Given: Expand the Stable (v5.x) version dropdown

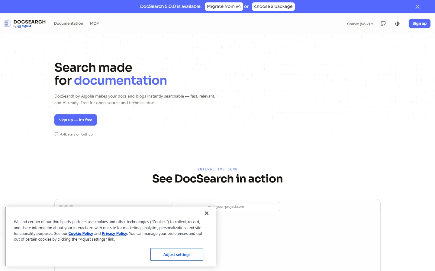Looking at the screenshot, I should pyautogui.click(x=360, y=24).
